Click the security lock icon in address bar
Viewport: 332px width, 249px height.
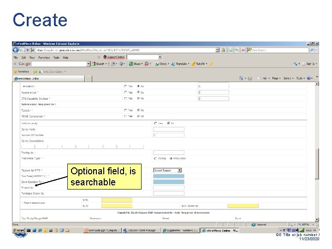(x=223, y=50)
